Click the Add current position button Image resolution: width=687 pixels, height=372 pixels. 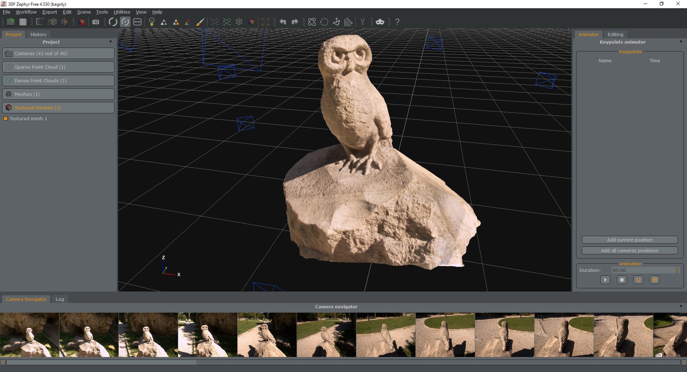click(x=629, y=240)
